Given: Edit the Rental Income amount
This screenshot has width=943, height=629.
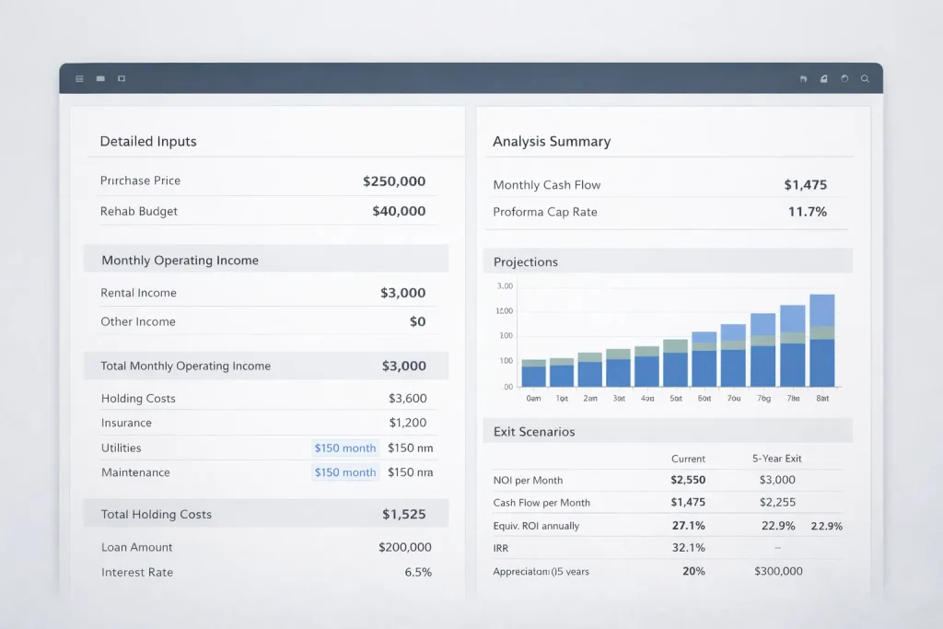Looking at the screenshot, I should point(404,292).
